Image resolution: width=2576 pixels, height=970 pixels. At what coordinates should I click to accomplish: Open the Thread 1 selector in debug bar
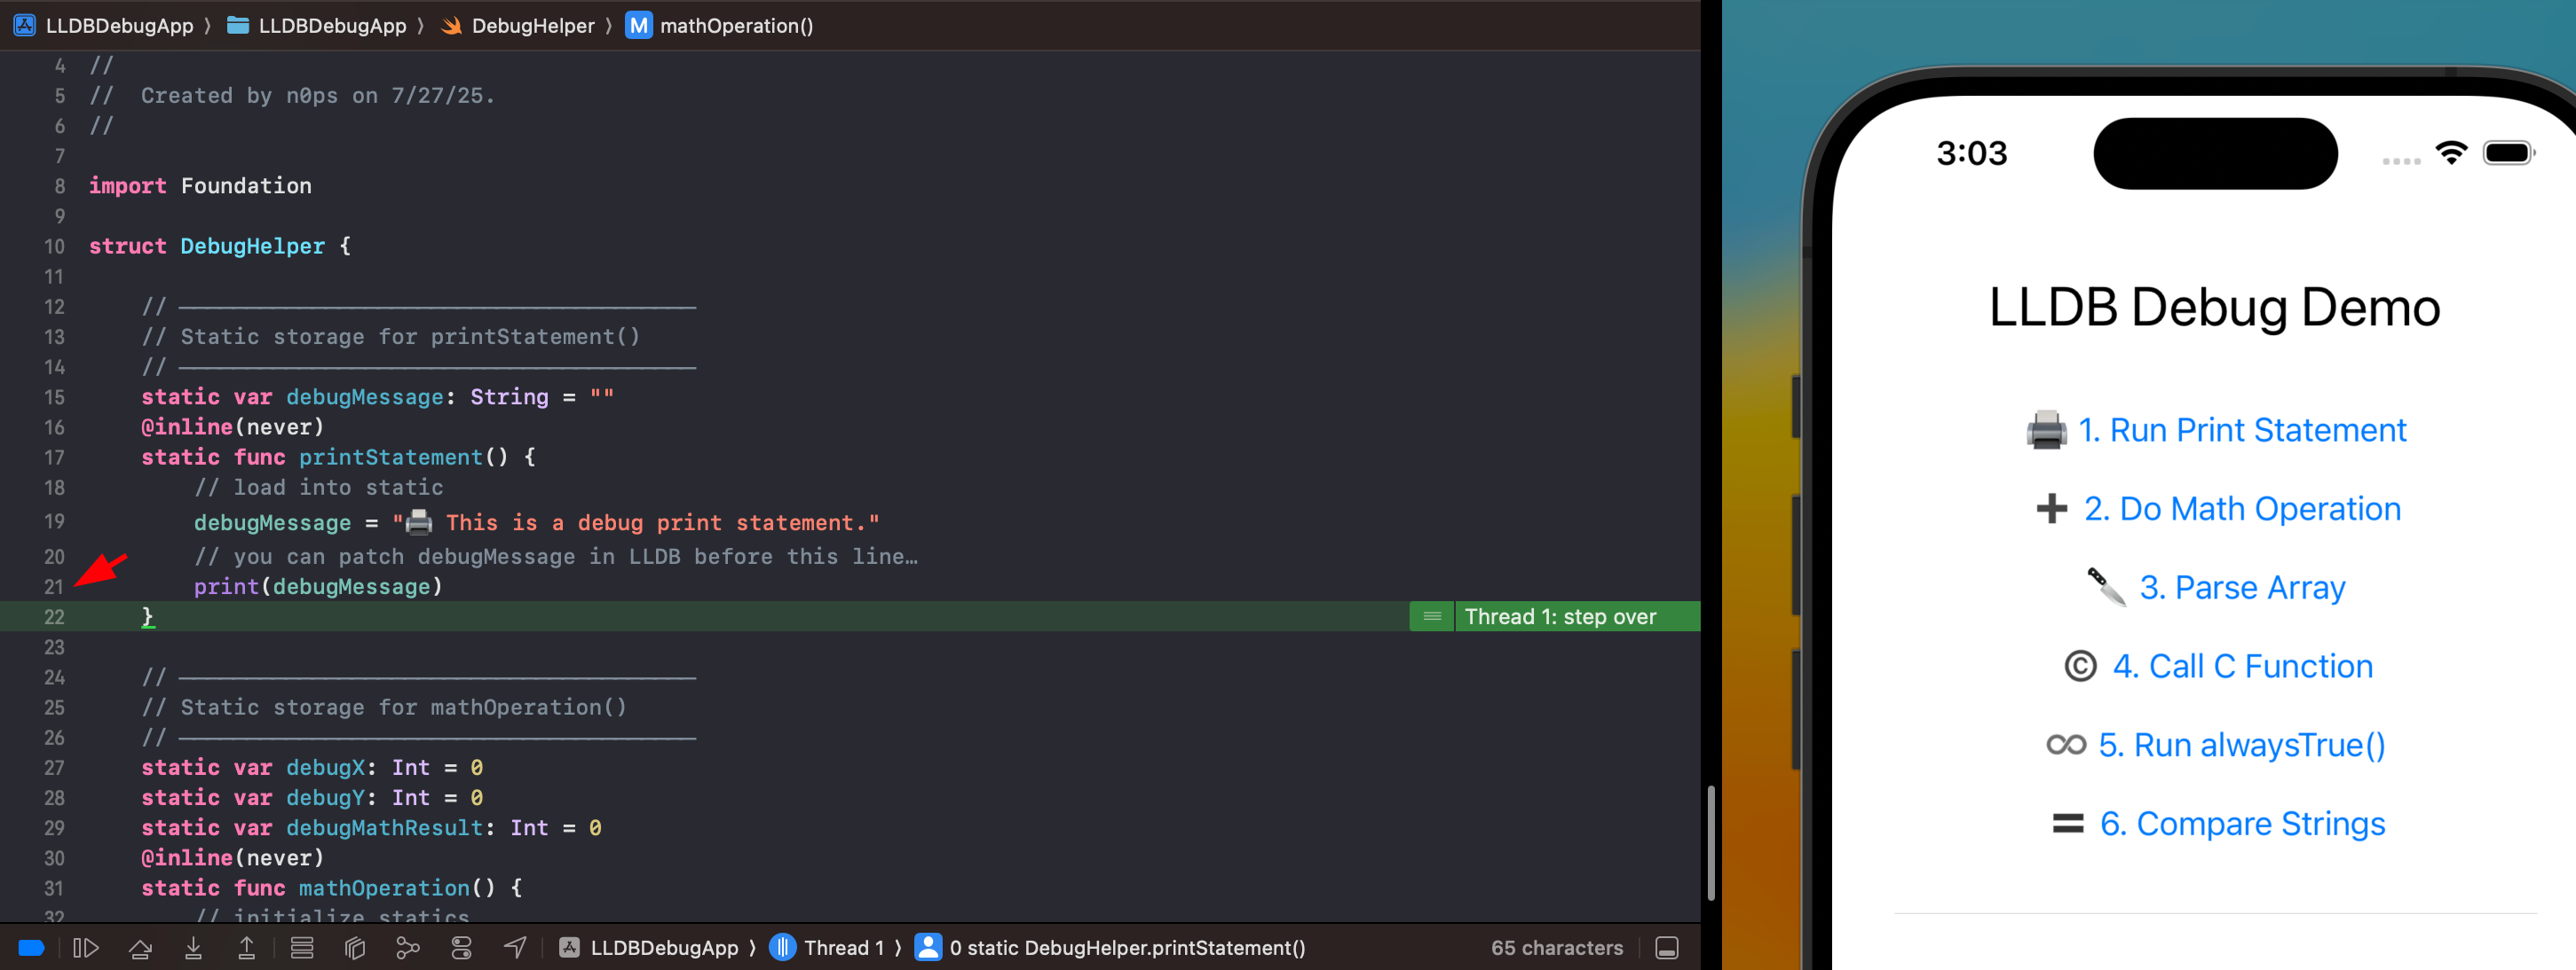pos(827,948)
